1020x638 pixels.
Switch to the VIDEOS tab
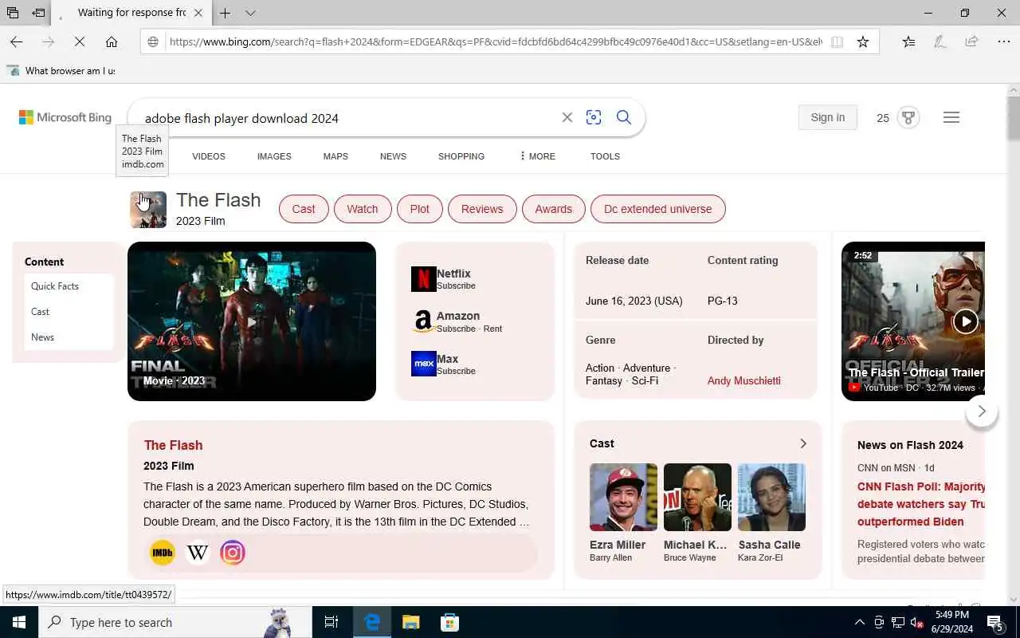tap(209, 156)
